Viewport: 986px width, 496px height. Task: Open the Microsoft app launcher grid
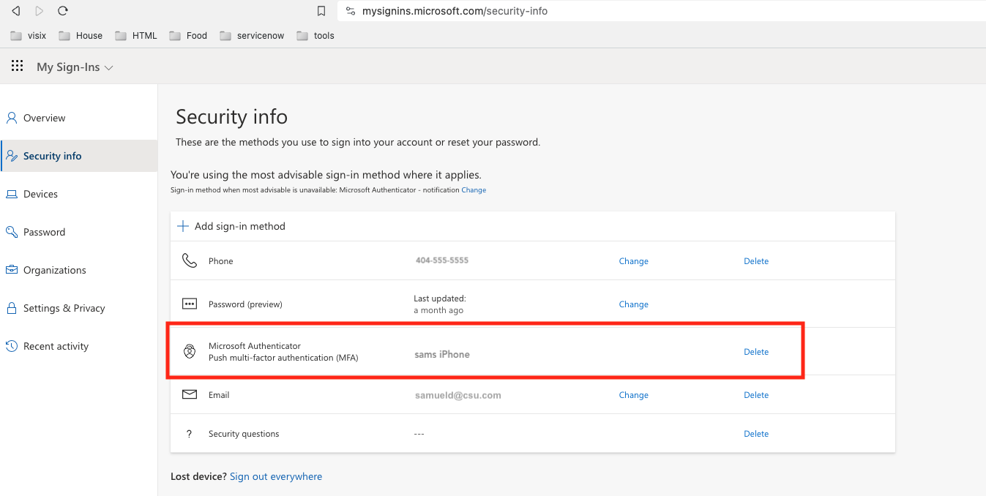(18, 67)
